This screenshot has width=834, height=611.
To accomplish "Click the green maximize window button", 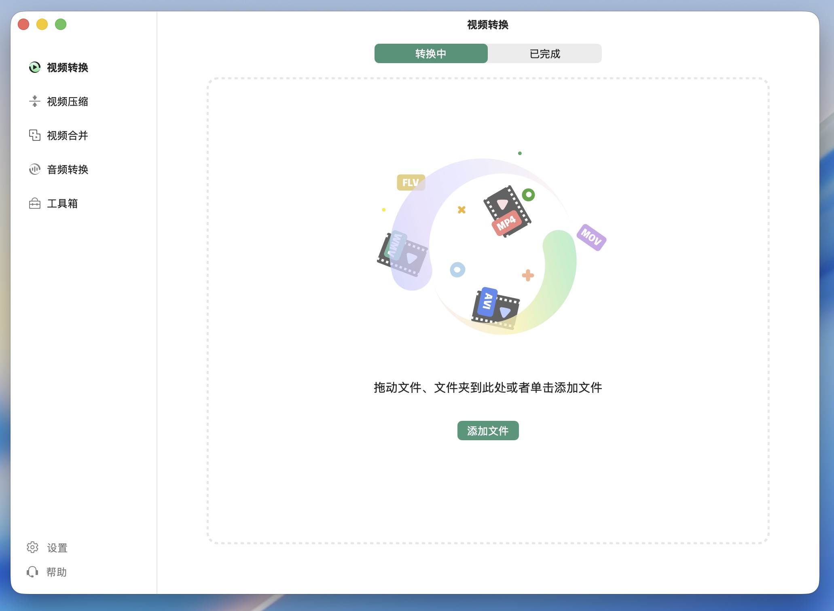I will pyautogui.click(x=61, y=25).
